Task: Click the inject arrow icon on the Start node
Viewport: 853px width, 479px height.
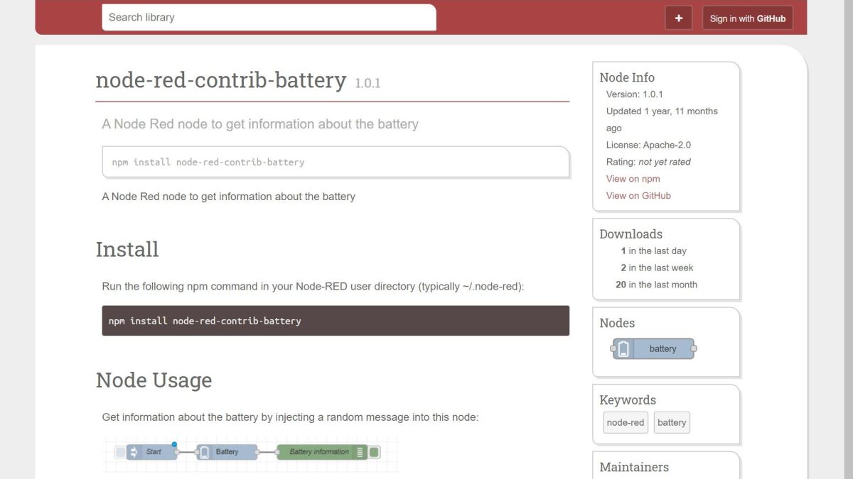Action: (x=134, y=451)
